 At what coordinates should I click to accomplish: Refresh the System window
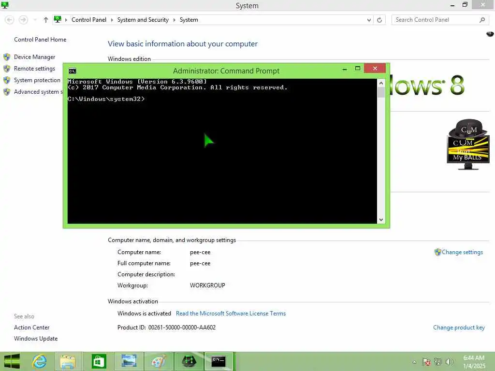click(379, 20)
